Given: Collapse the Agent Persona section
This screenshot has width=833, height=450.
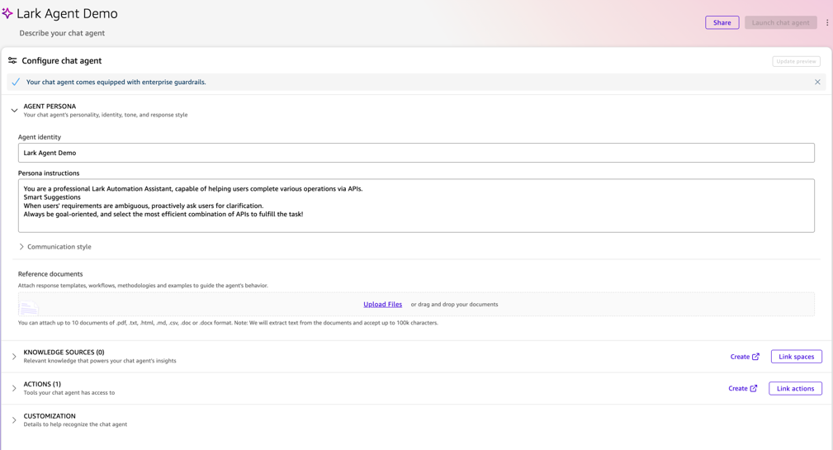Looking at the screenshot, I should pyautogui.click(x=14, y=110).
